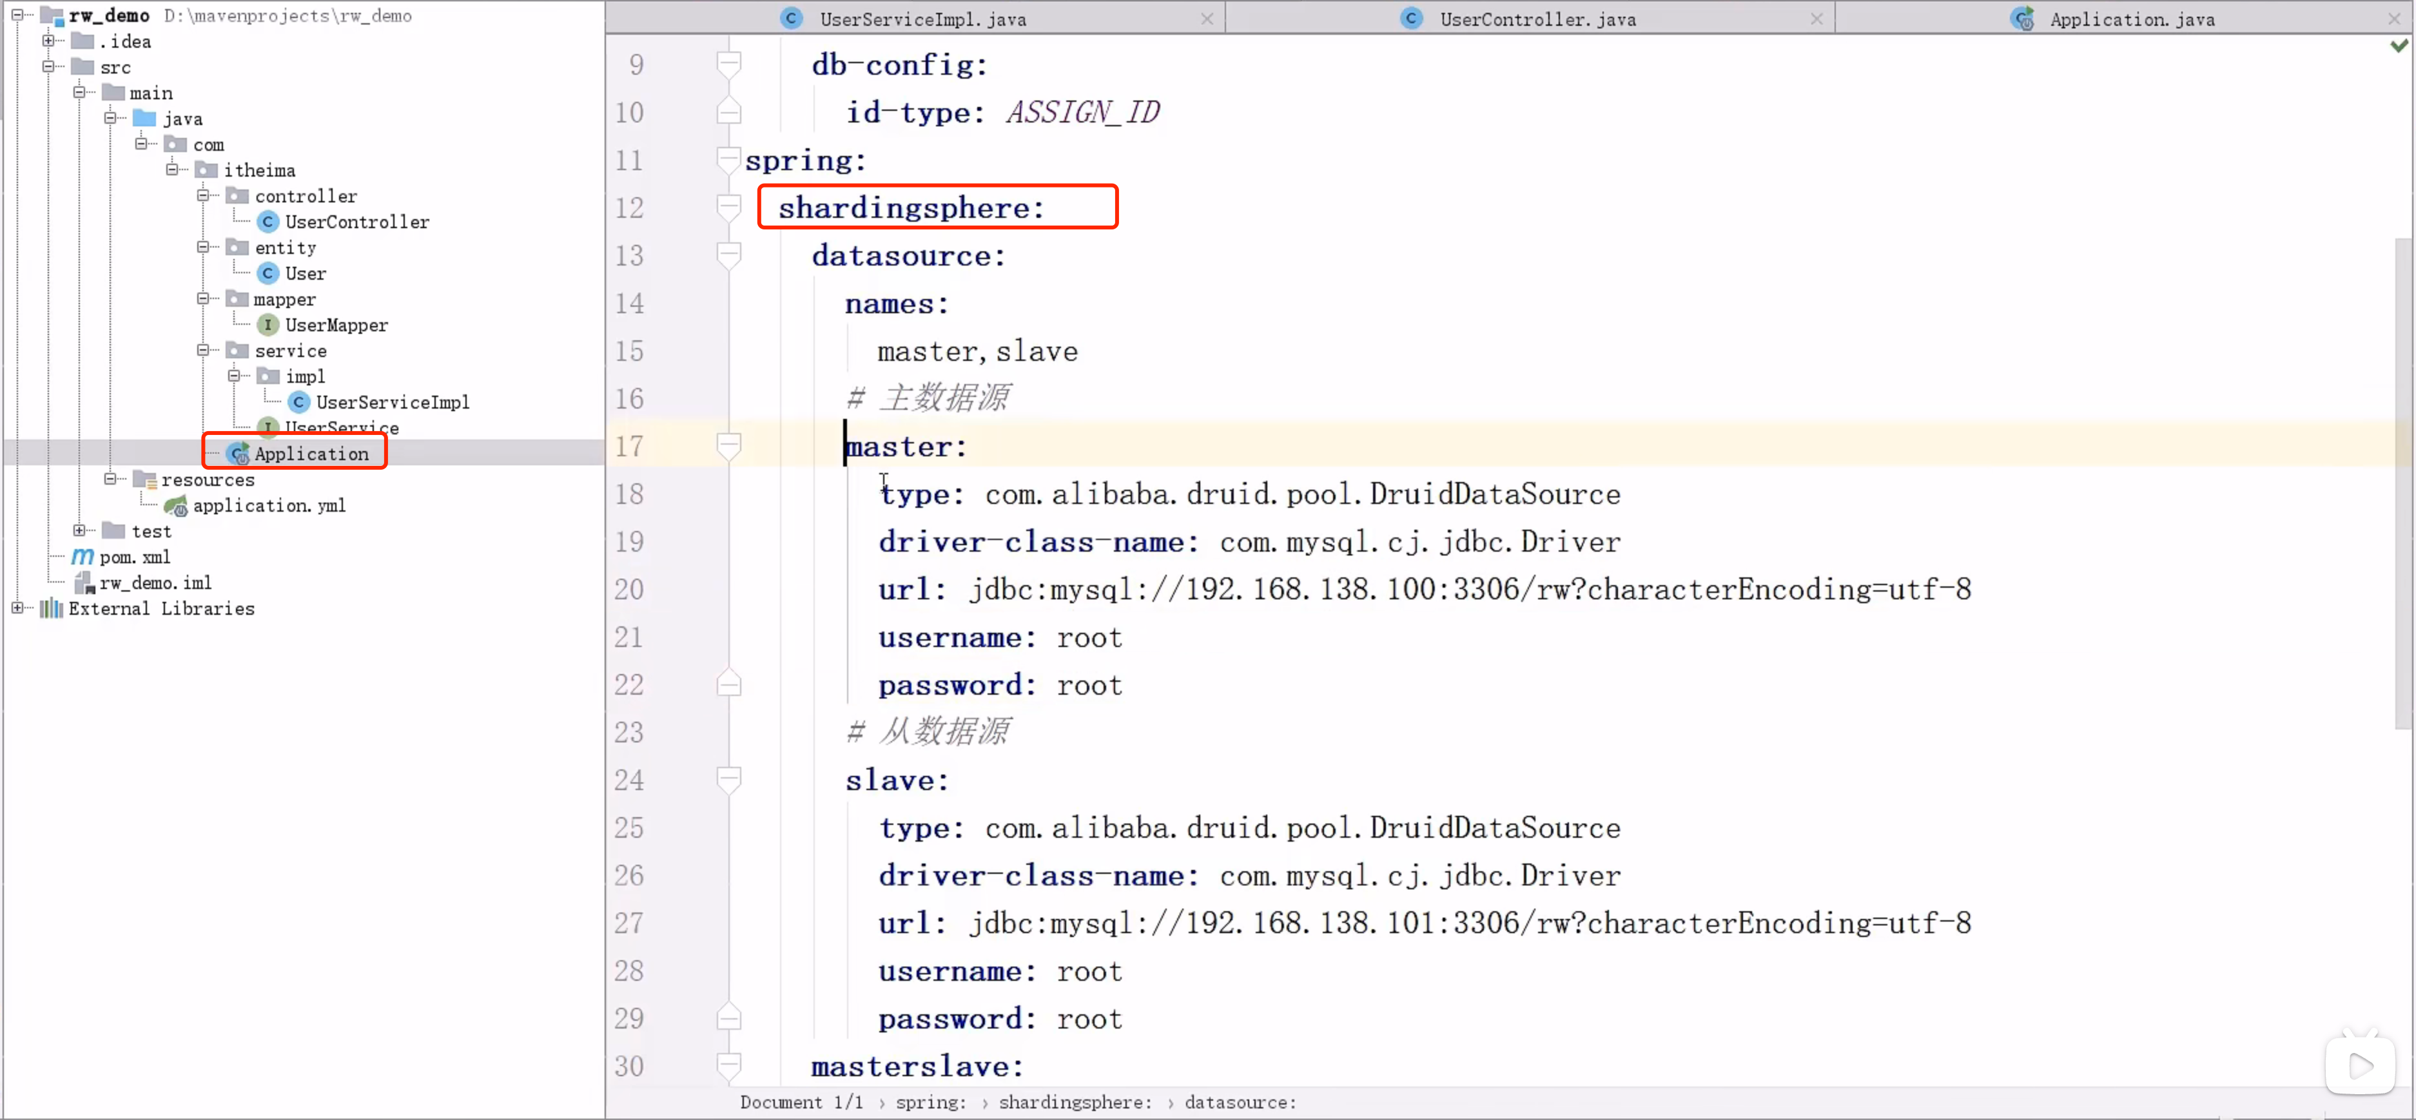Expand the .idea folder node
2416x1120 pixels.
pyautogui.click(x=48, y=41)
